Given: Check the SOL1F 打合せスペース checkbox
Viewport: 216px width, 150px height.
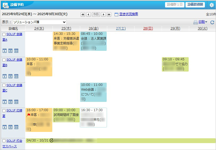Looking at the screenshot, I should 4,141.
